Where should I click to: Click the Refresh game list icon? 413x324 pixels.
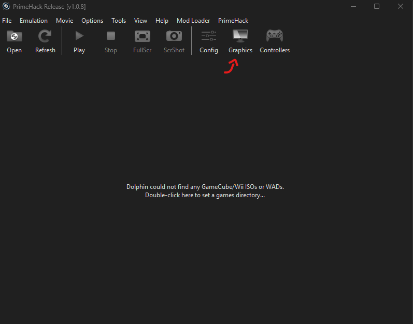[x=45, y=37]
